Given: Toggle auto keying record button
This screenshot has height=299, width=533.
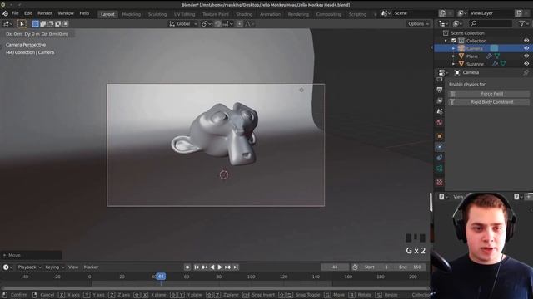Looking at the screenshot, I should point(187,267).
